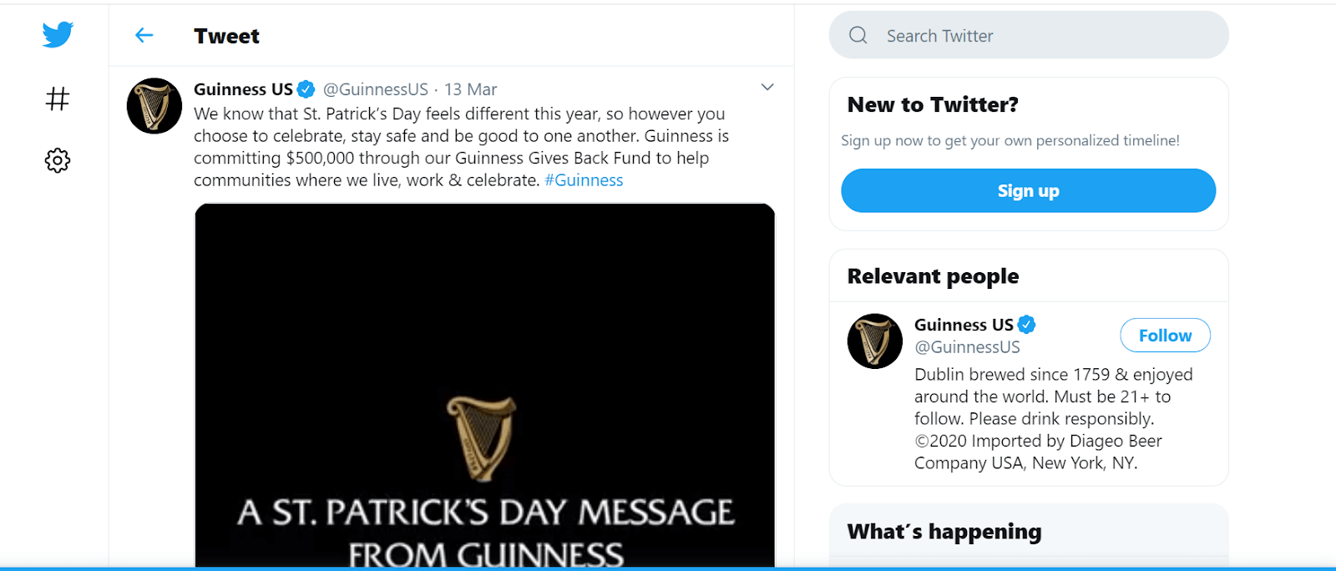Screen dimensions: 1336x571
Task: Click the 13 Mar timestamp
Action: (x=471, y=88)
